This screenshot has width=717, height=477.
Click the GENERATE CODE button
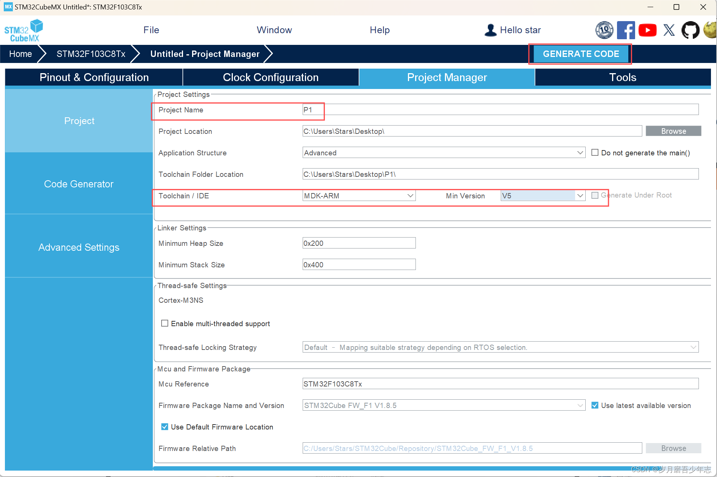click(581, 54)
